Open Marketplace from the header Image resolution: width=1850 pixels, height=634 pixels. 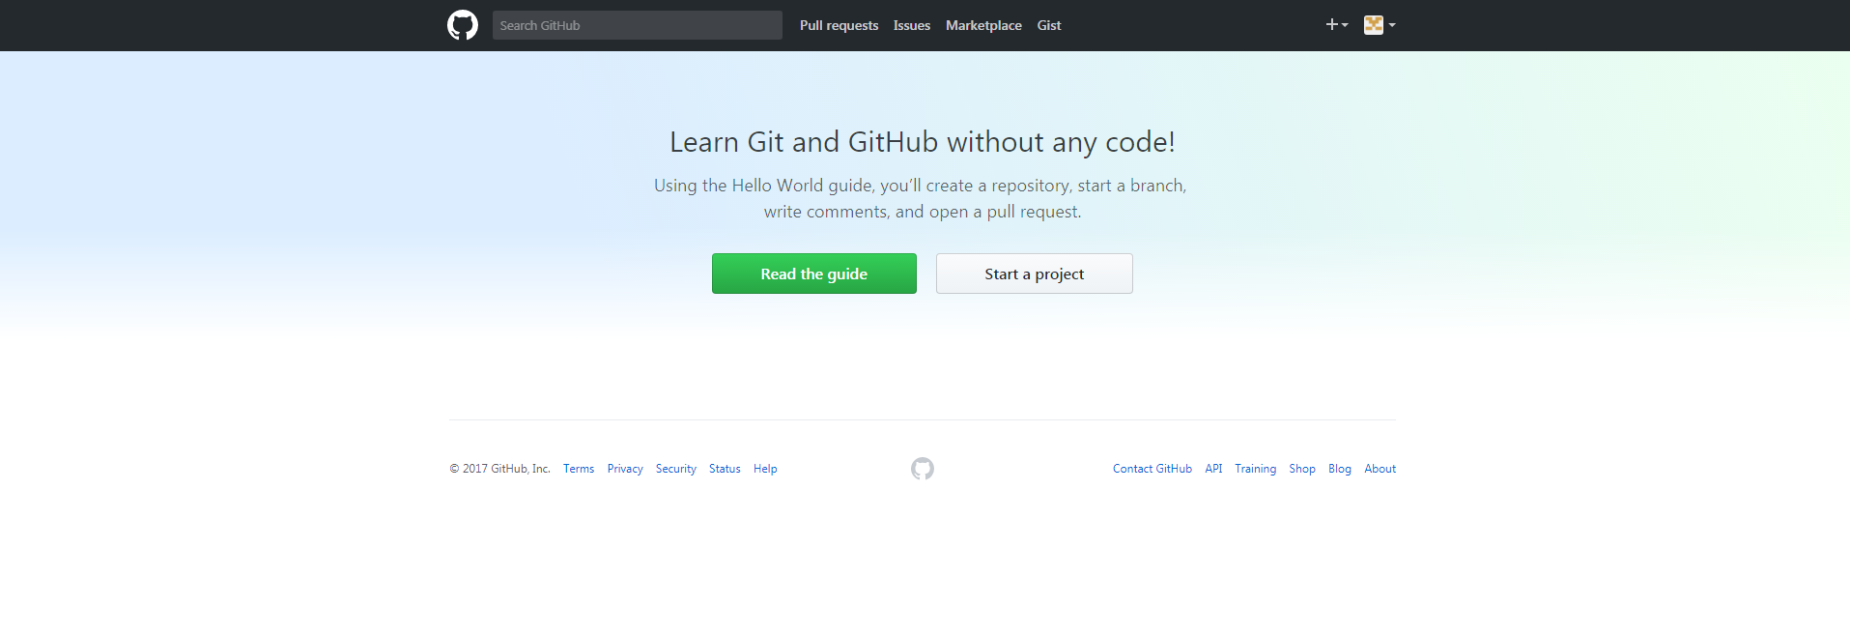click(x=983, y=25)
